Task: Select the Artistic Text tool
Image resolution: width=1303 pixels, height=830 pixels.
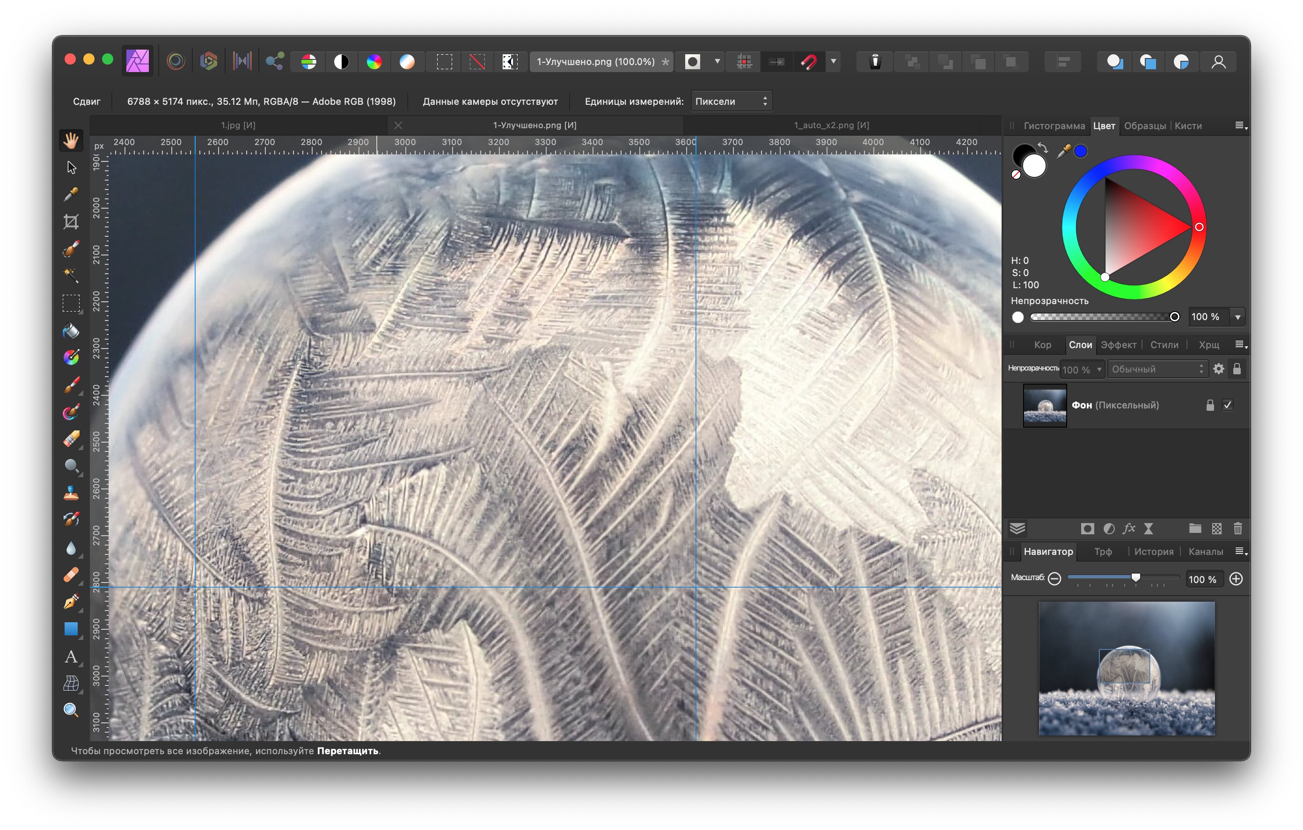Action: point(71,656)
